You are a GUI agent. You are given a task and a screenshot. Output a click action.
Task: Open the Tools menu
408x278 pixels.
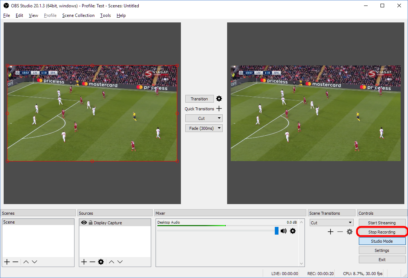(x=105, y=15)
